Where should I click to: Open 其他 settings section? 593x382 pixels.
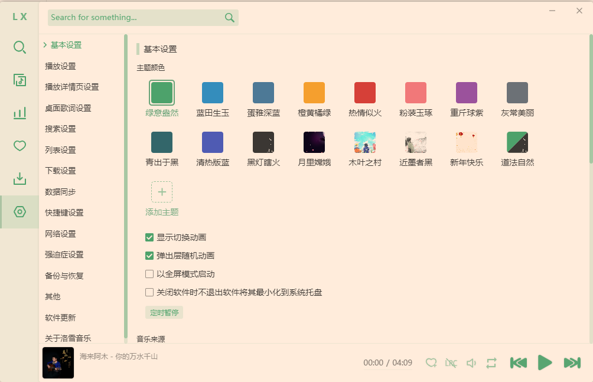(53, 297)
